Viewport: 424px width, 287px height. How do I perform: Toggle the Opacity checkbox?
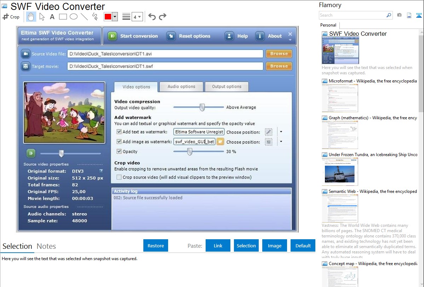[119, 151]
